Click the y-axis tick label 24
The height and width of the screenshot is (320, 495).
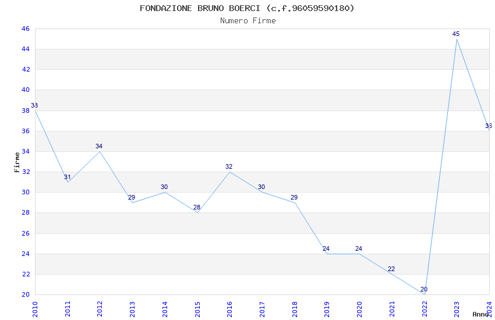tap(26, 254)
